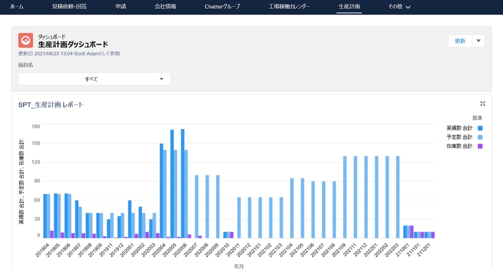The image size is (503, 269).
Task: Select the 生産計画 tab
Action: (349, 7)
